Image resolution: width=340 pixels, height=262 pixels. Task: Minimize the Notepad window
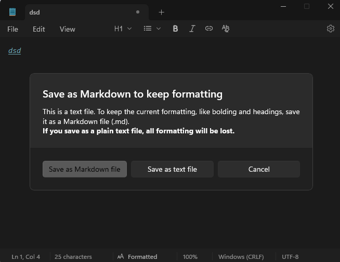coord(283,7)
